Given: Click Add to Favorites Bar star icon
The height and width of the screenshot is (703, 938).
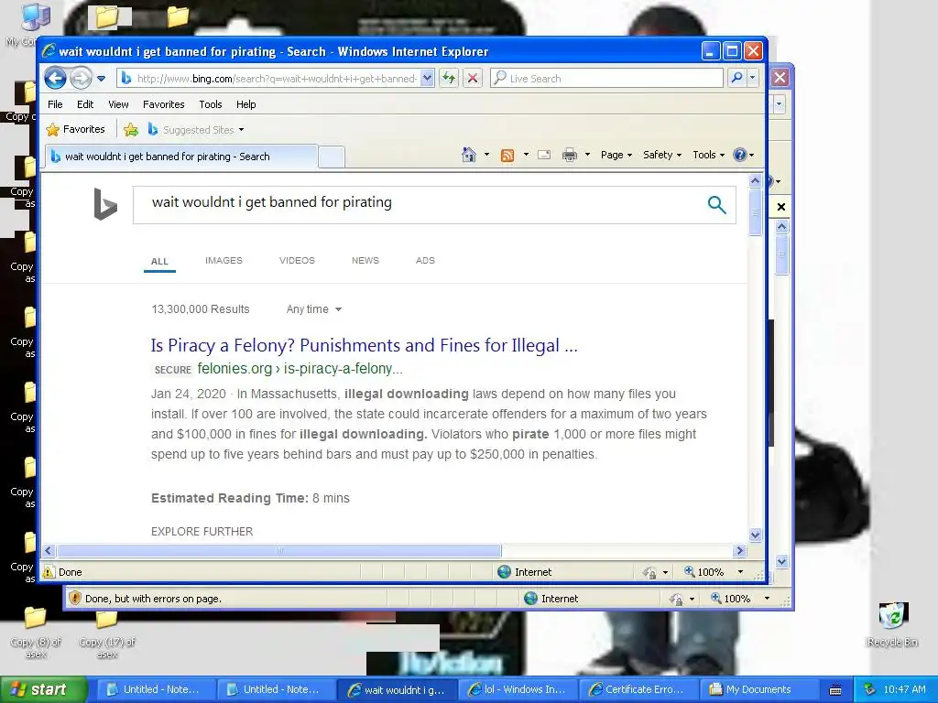Looking at the screenshot, I should coord(131,129).
